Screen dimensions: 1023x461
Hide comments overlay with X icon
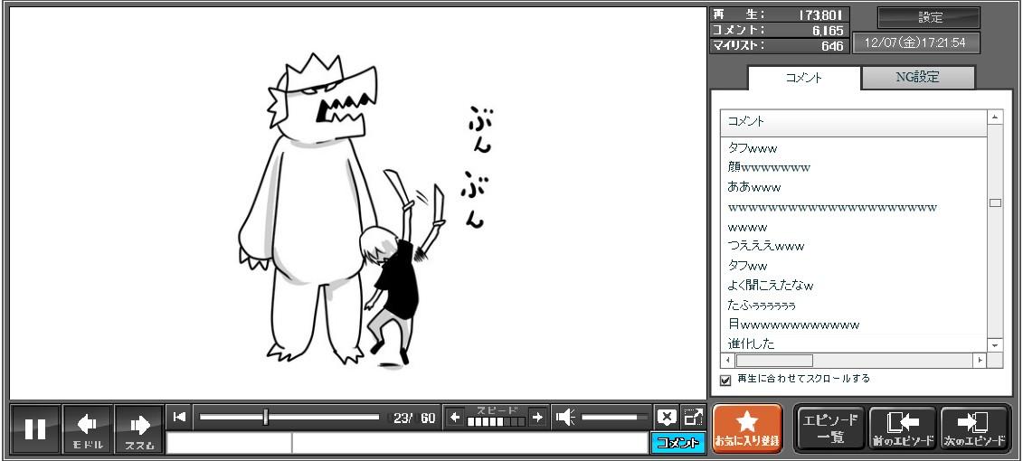tap(667, 417)
